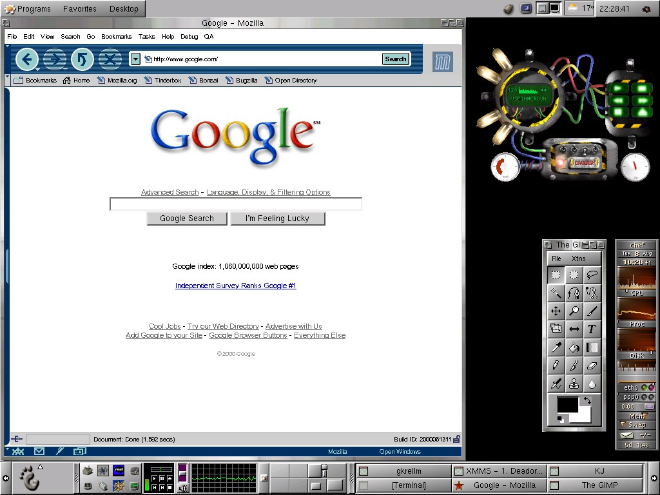660x495 pixels.
Task: Launch the Real player panel icon
Action: tap(119, 470)
